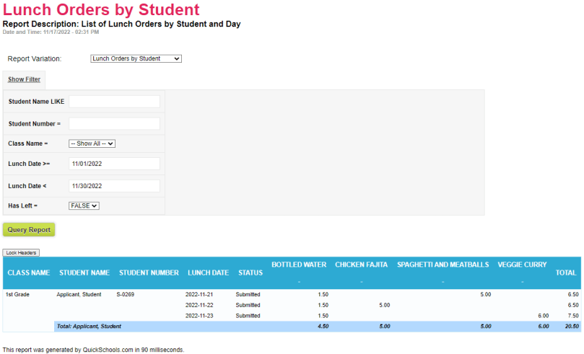Open the Report Variation dropdown
The height and width of the screenshot is (354, 584).
tap(136, 58)
